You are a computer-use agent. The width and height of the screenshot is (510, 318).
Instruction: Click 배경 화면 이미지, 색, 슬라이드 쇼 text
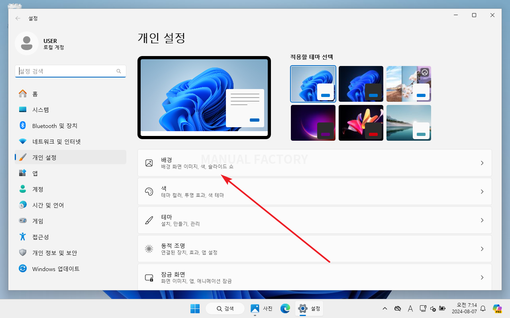pyautogui.click(x=197, y=167)
